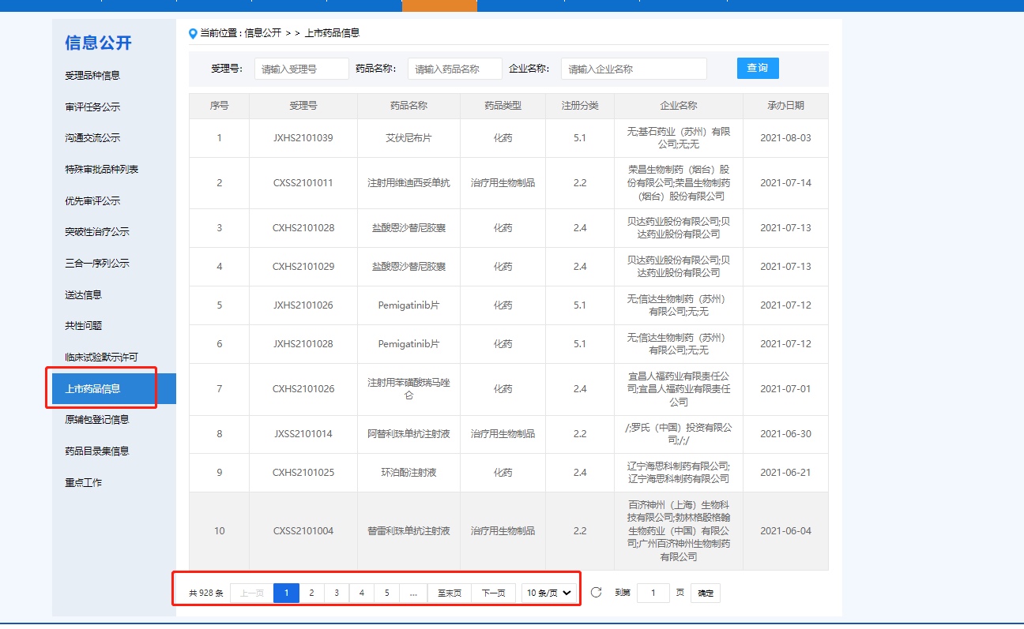Image resolution: width=1024 pixels, height=629 pixels.
Task: Click the 信息公开 breadcrumb link
Action: (262, 33)
